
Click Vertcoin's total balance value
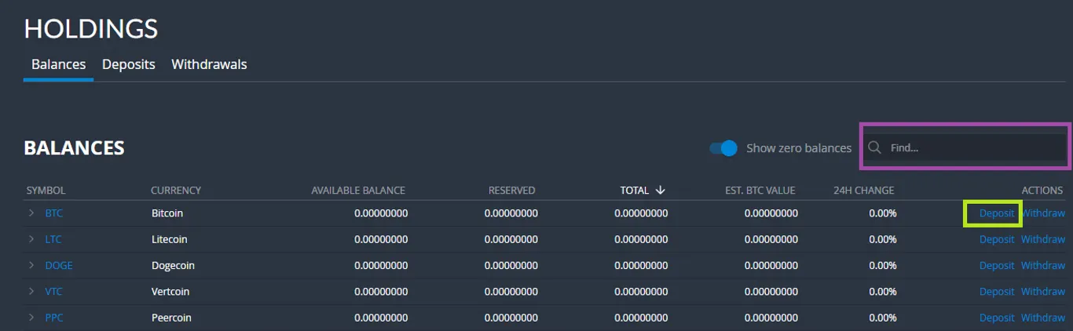click(641, 291)
